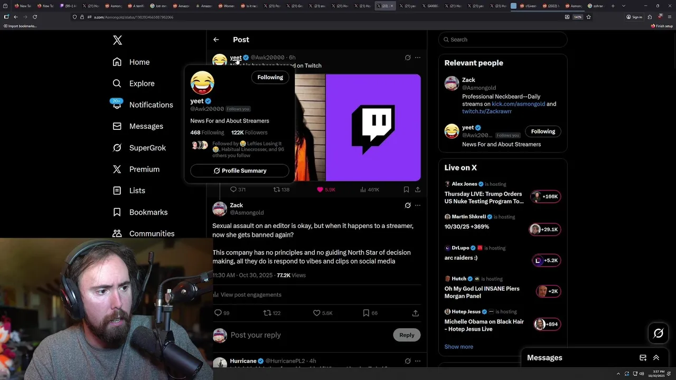Expand the Messages drawer
Image resolution: width=676 pixels, height=380 pixels.
tap(656, 358)
